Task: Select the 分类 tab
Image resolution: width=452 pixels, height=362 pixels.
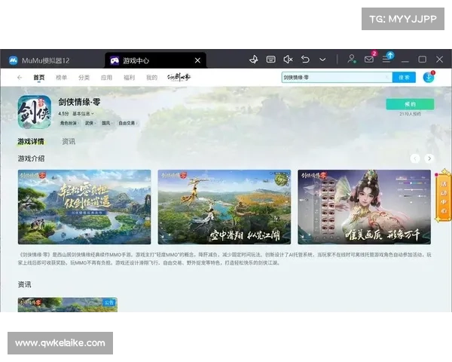Action: pyautogui.click(x=84, y=78)
